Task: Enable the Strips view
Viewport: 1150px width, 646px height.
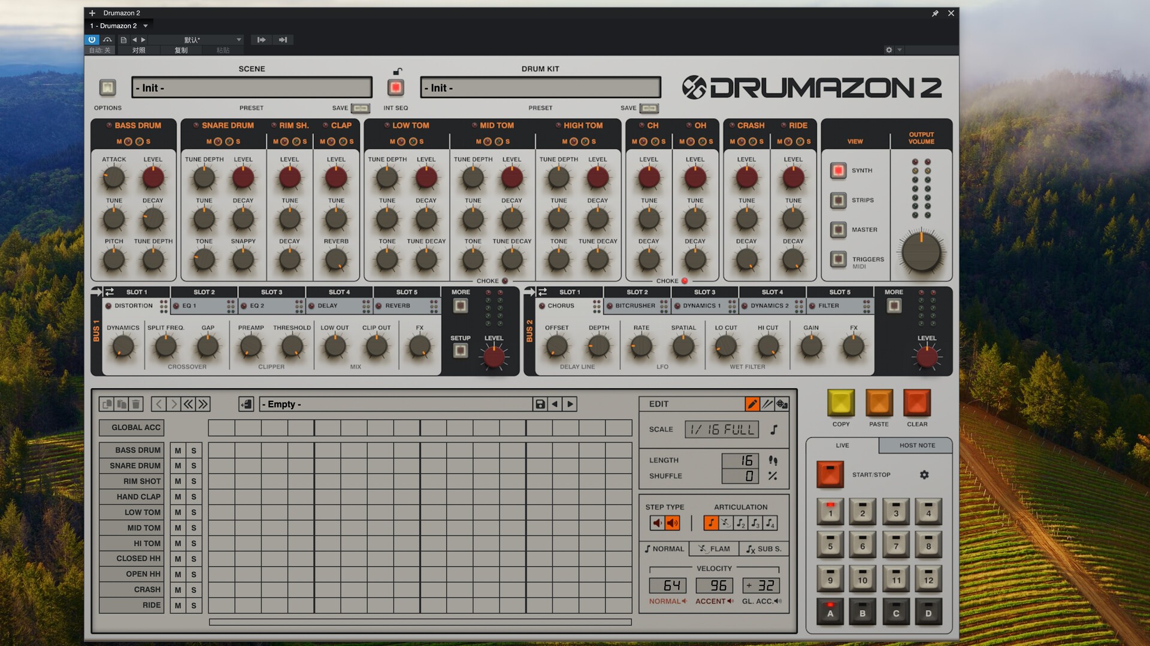Action: click(x=839, y=200)
